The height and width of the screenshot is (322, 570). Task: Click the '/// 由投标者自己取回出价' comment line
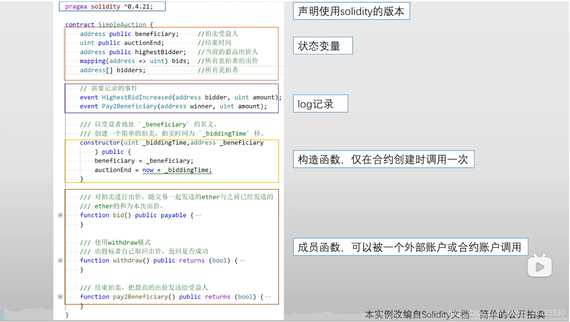[144, 251]
